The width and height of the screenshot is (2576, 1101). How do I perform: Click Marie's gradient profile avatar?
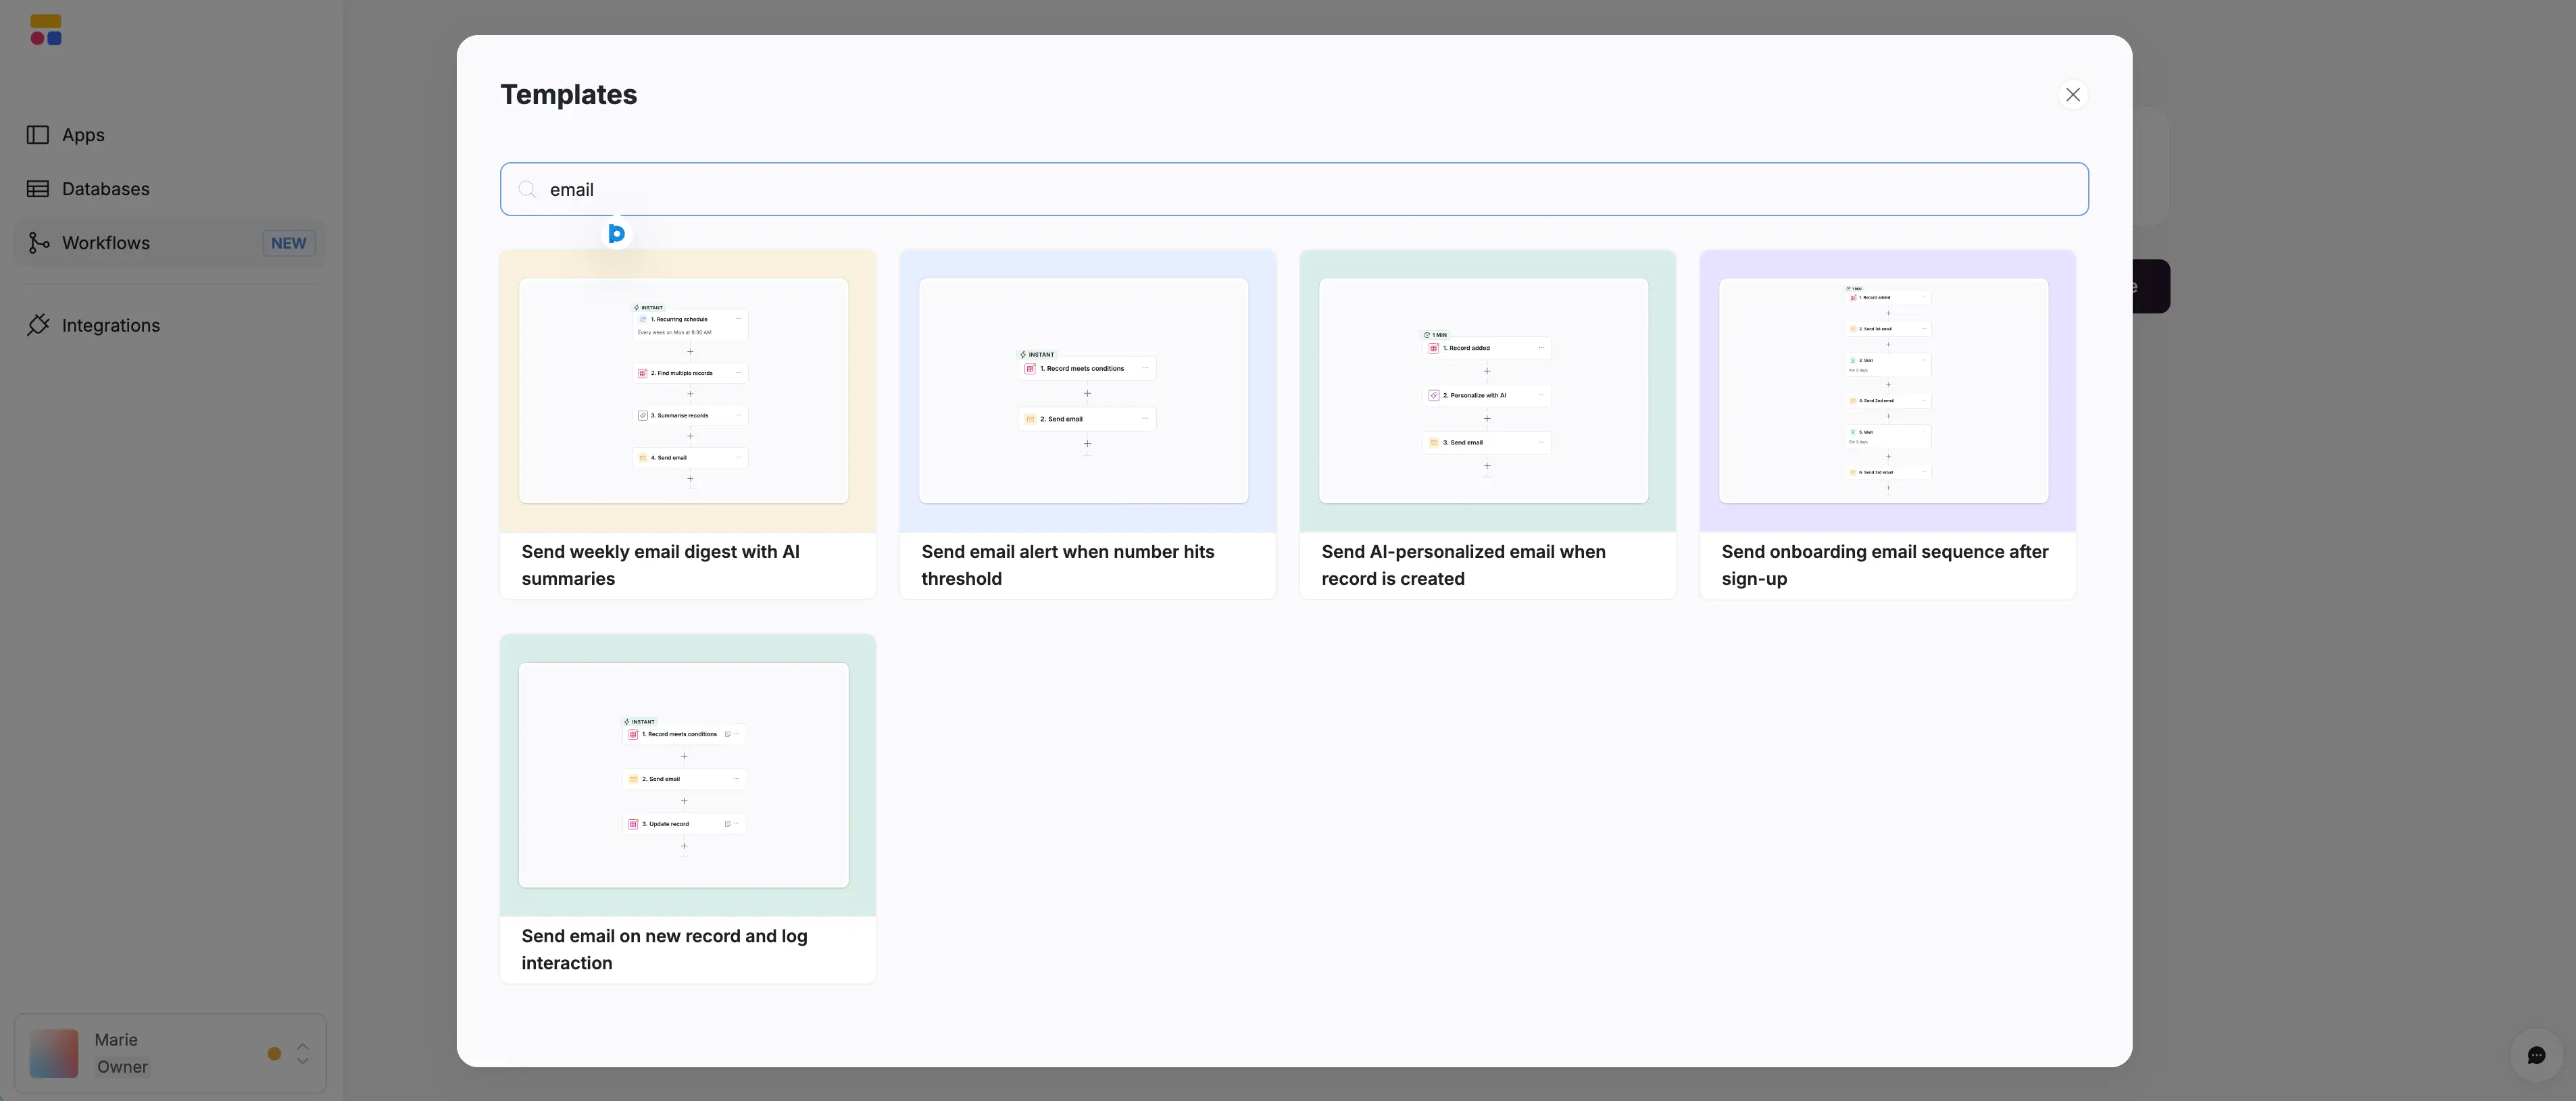[54, 1053]
